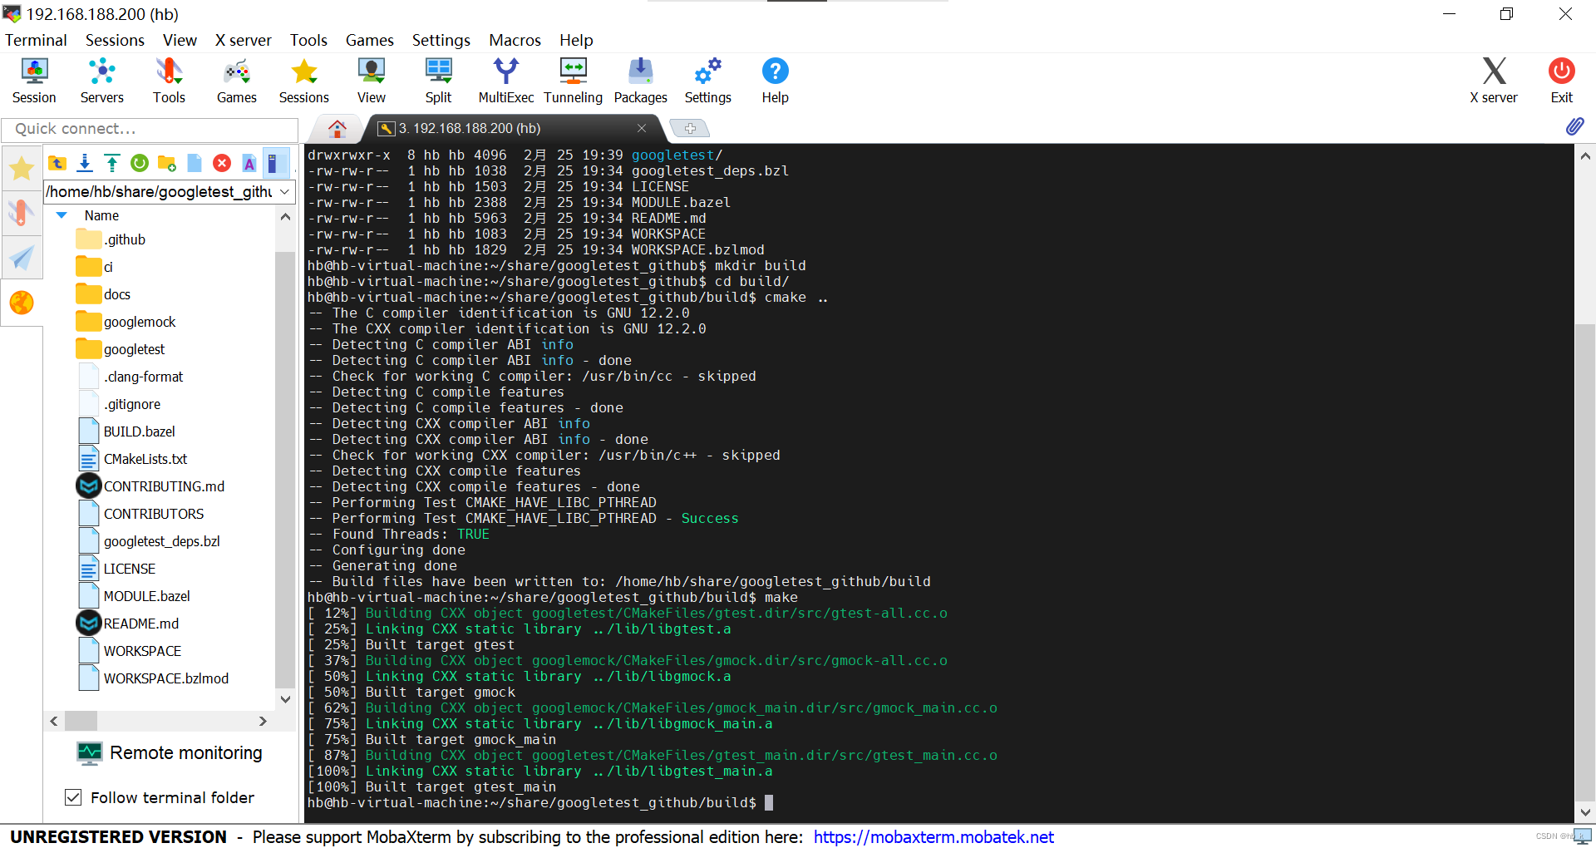Open the mobaxterm.mobatek.net subscription link
This screenshot has width=1596, height=848.
[x=933, y=837]
